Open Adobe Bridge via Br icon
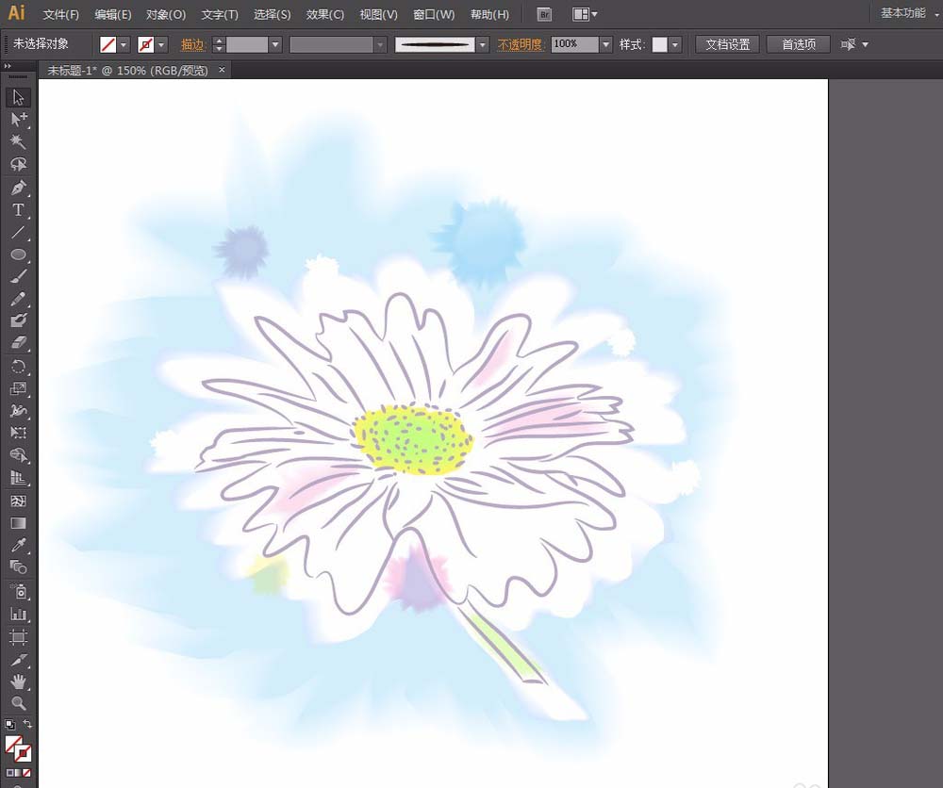Viewport: 943px width, 788px height. (544, 14)
